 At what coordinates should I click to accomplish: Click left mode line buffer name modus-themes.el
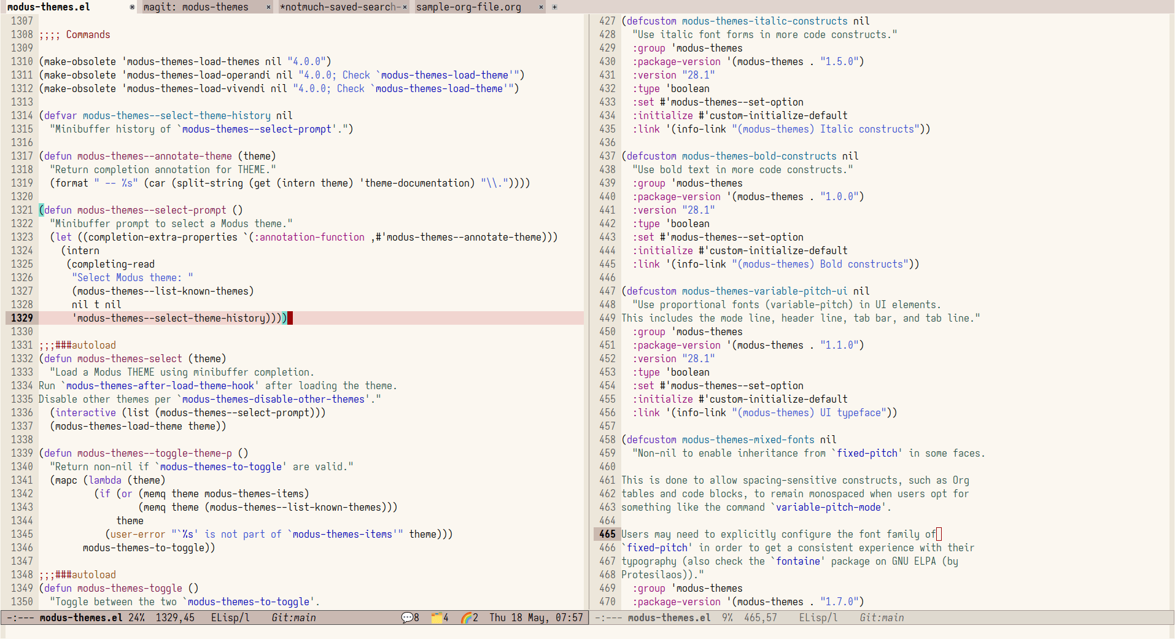coord(81,618)
